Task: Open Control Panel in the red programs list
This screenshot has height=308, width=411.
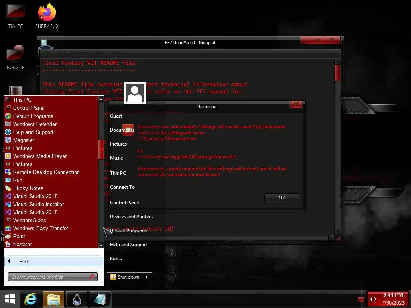Action: [x=28, y=108]
